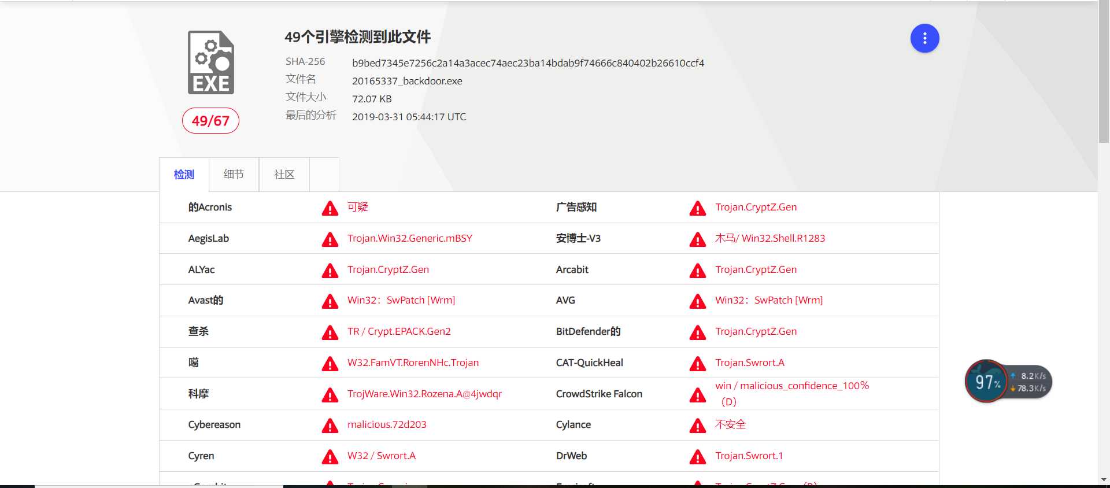Viewport: 1110px width, 488px height.
Task: Click the engine name CAT-QuickHeal
Action: tap(589, 363)
